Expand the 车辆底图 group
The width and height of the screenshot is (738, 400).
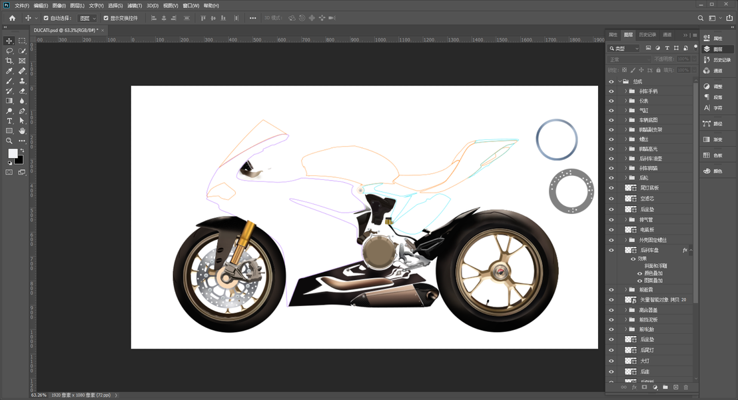(x=626, y=120)
